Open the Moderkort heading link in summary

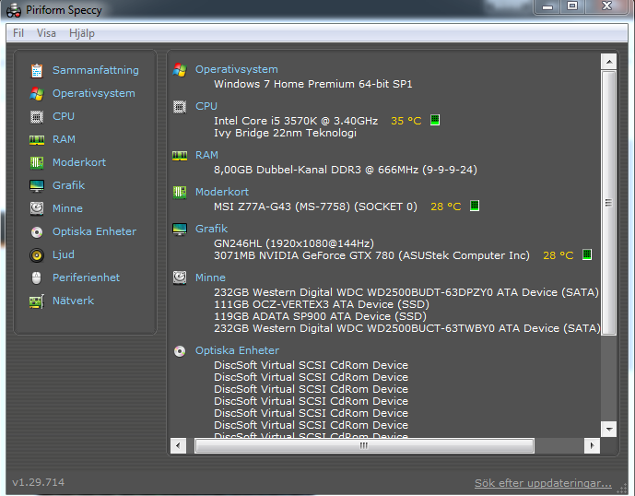point(222,192)
